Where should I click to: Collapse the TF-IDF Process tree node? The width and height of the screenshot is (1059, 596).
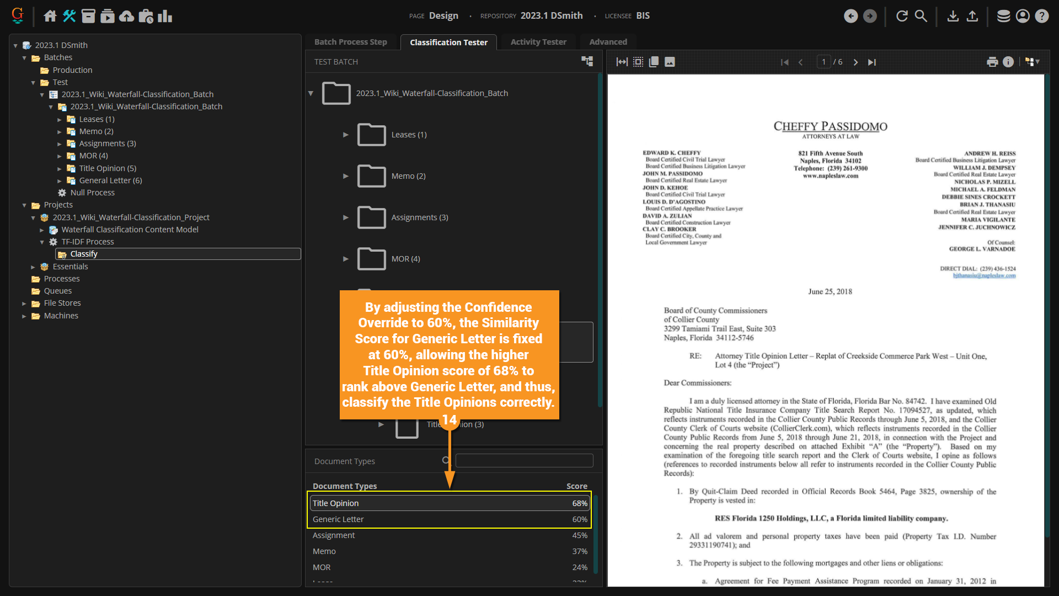[x=42, y=242]
